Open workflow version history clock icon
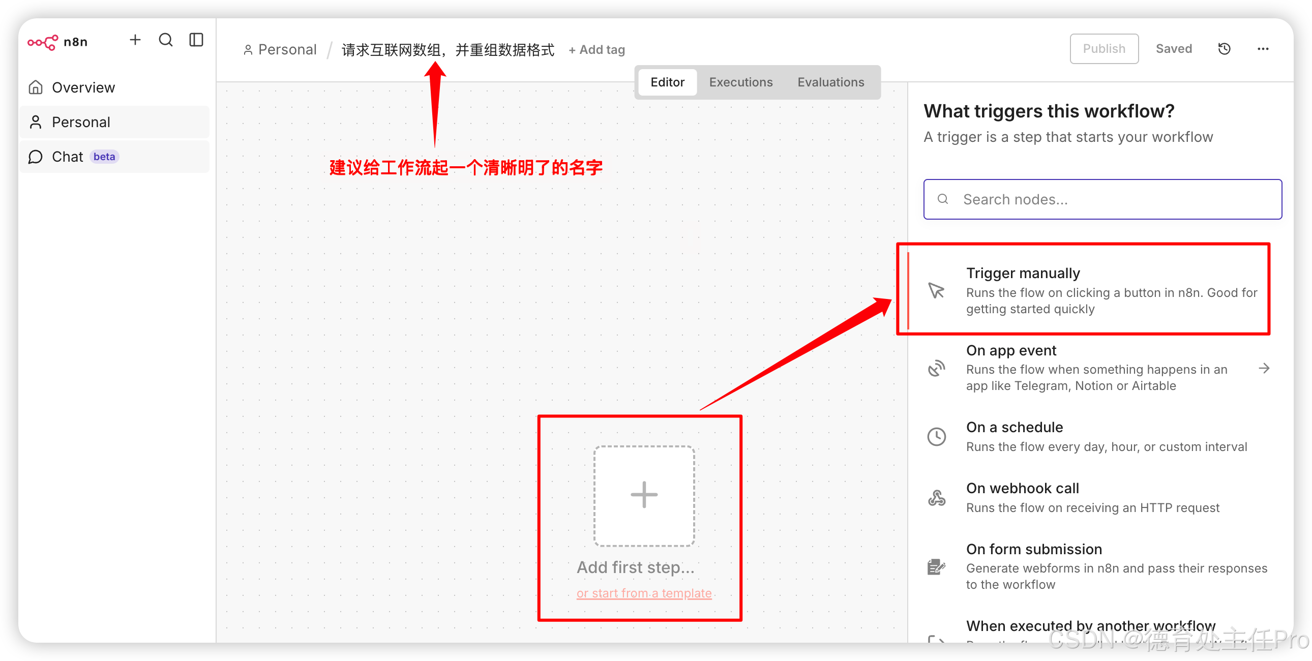This screenshot has width=1312, height=661. [1225, 48]
